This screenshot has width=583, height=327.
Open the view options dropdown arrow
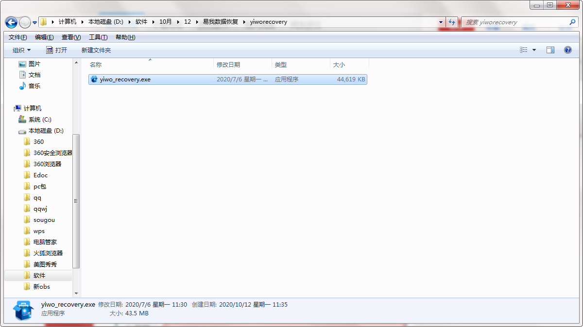(x=534, y=50)
